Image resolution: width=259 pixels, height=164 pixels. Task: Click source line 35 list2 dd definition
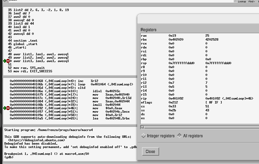click(38, 10)
